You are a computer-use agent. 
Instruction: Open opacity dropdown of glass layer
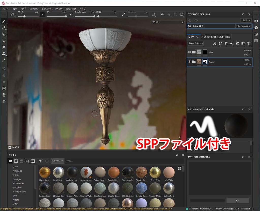tap(247, 55)
